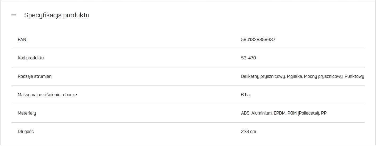Select the EAN number 5901828859687
The image size is (376, 146).
(258, 39)
